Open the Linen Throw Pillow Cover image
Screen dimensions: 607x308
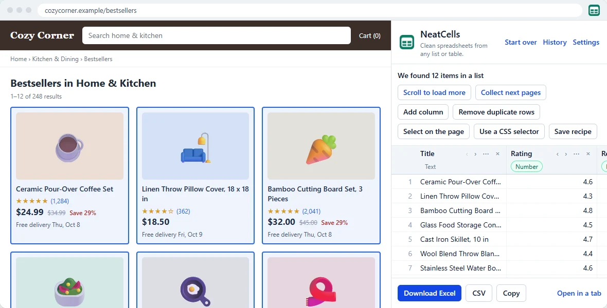195,146
